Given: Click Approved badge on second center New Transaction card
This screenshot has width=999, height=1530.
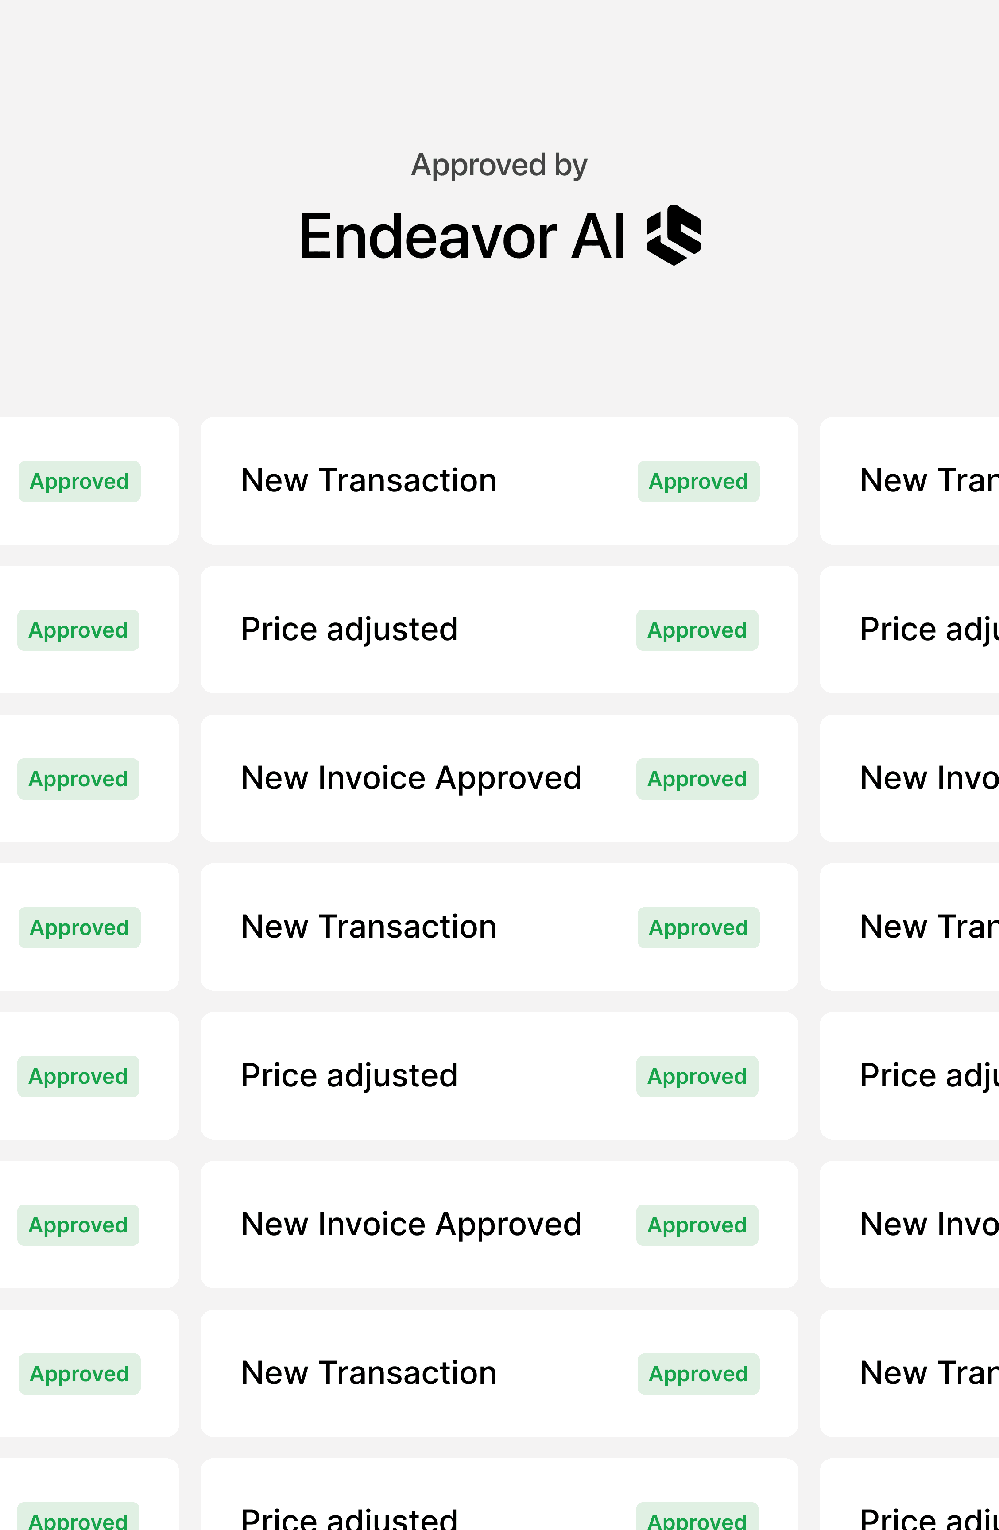Looking at the screenshot, I should point(698,927).
